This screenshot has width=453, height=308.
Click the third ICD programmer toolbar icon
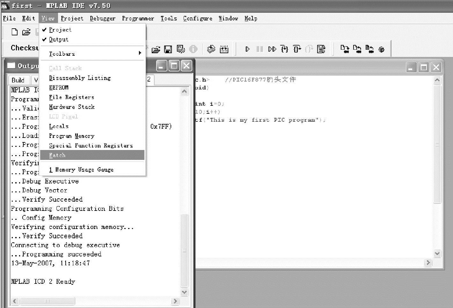tap(369, 49)
